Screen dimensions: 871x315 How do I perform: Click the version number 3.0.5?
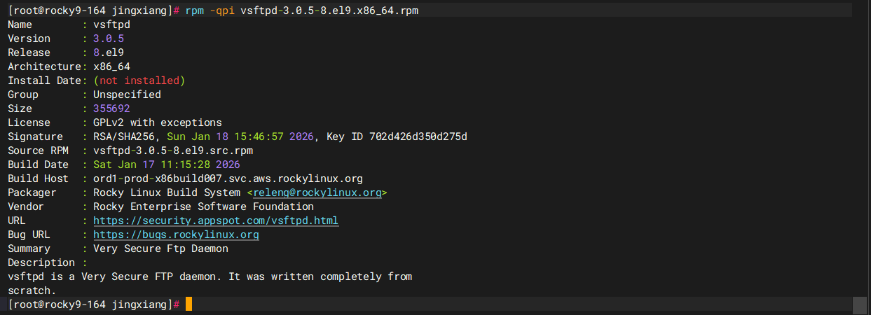[x=108, y=38]
